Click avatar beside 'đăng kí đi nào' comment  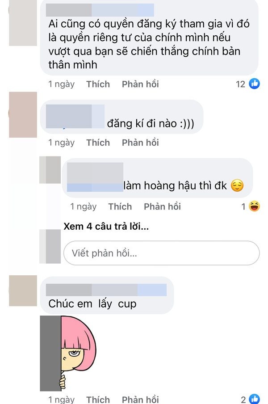click(x=23, y=115)
